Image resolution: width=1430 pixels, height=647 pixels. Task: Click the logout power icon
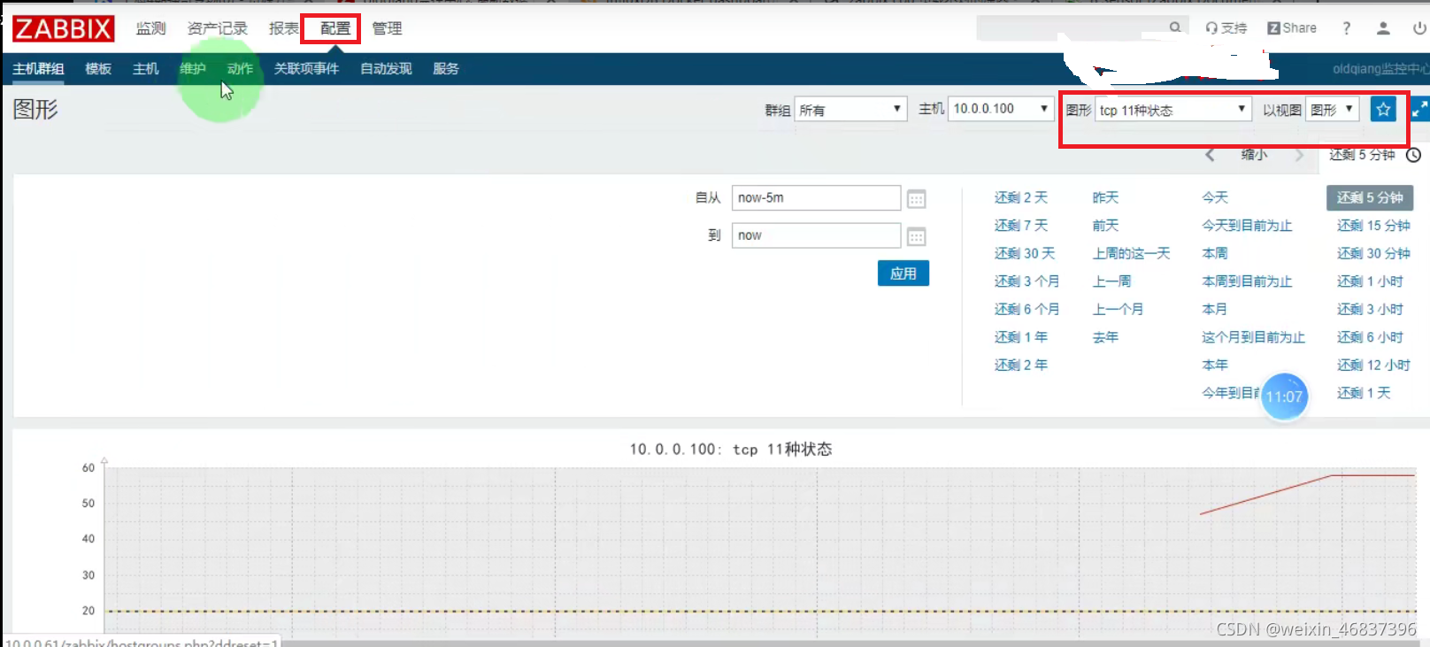click(x=1419, y=28)
